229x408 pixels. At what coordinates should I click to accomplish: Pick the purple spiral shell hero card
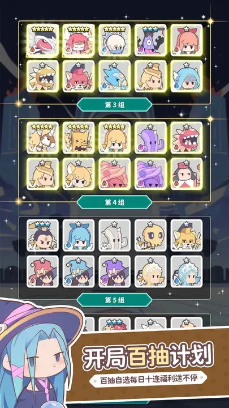click(x=150, y=174)
